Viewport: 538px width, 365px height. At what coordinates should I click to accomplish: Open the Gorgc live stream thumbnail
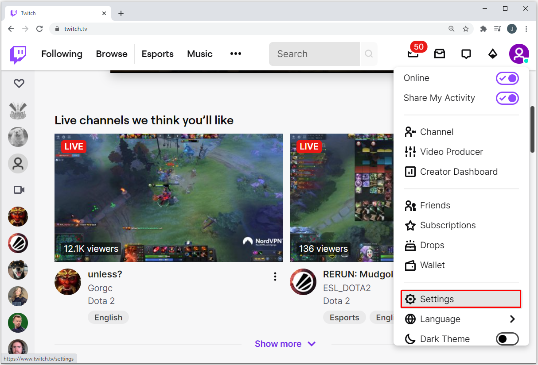(169, 198)
